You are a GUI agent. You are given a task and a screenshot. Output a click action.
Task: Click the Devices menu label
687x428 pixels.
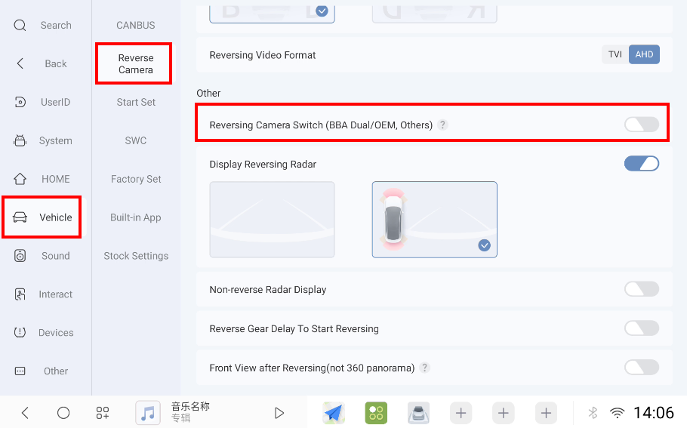point(56,332)
